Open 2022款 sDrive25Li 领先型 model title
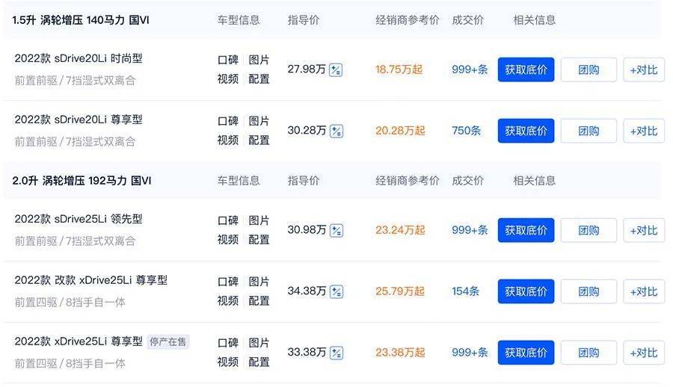Image resolution: width=673 pixels, height=387 pixels. pos(79,219)
